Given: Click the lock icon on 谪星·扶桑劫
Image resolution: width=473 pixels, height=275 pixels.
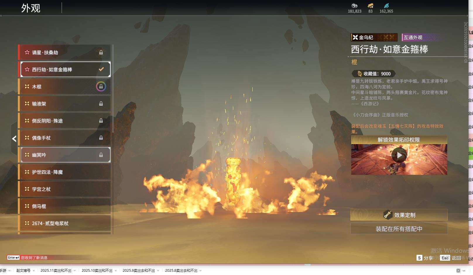Looking at the screenshot, I should click(x=101, y=52).
